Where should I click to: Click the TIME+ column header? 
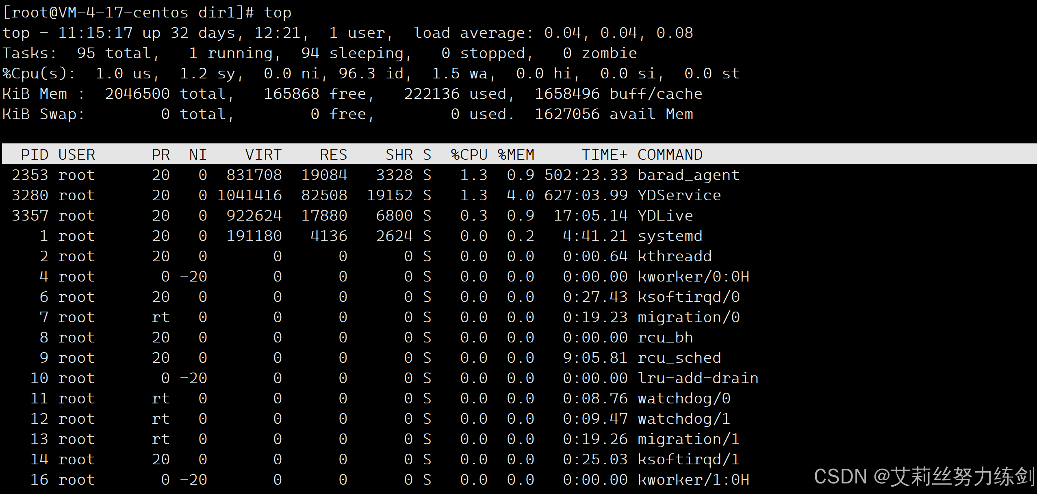click(x=604, y=155)
